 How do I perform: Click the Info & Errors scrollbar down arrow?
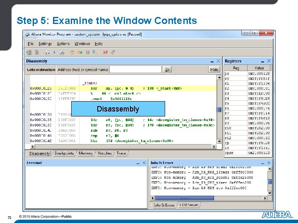click(x=270, y=193)
